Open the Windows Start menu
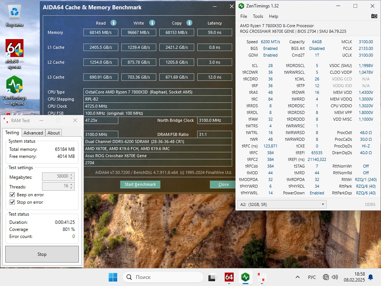 (113, 277)
